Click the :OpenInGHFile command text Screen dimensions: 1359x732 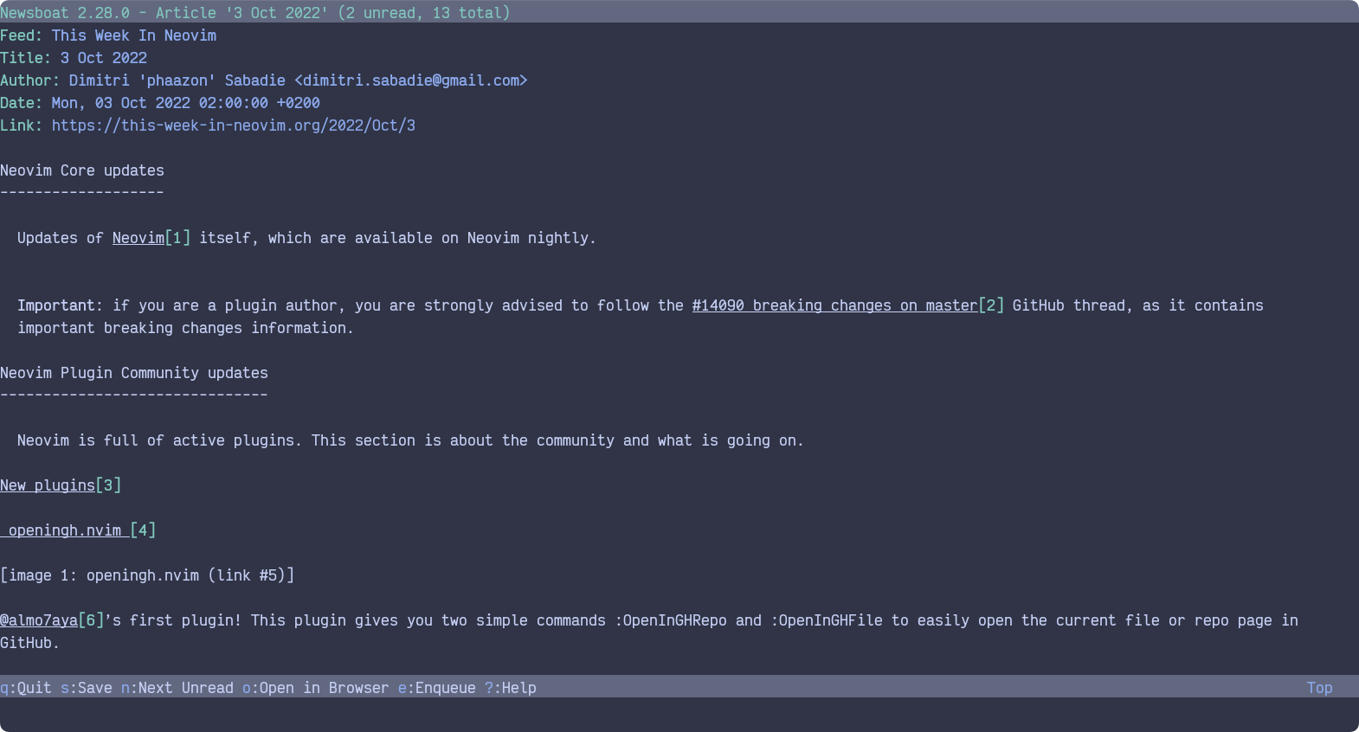[827, 620]
